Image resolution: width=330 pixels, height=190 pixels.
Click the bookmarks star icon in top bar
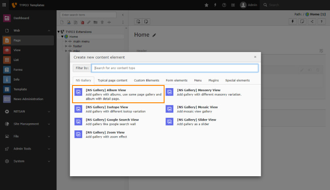(x=206, y=5)
